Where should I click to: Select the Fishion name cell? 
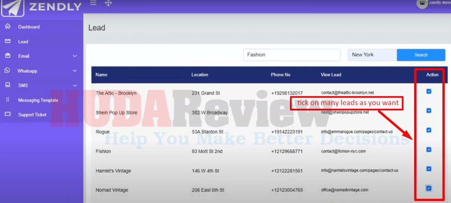point(103,151)
